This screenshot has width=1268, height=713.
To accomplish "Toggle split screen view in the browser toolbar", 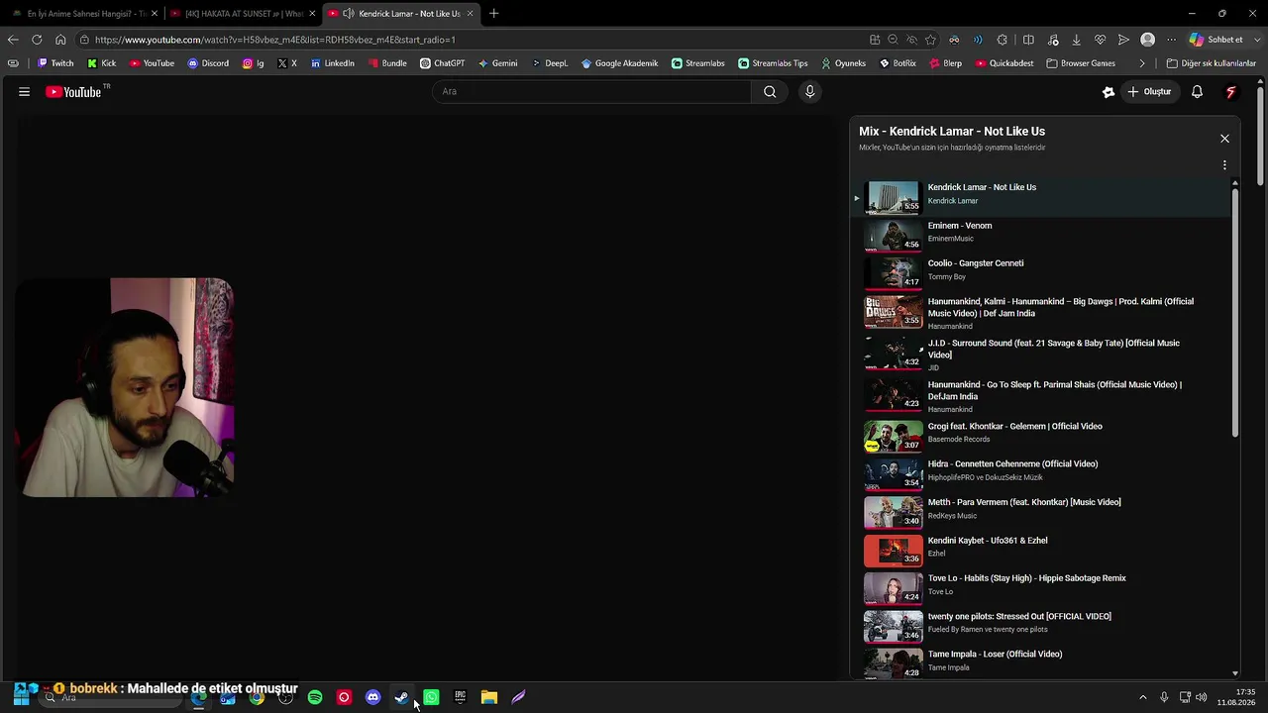I will click(x=1028, y=40).
